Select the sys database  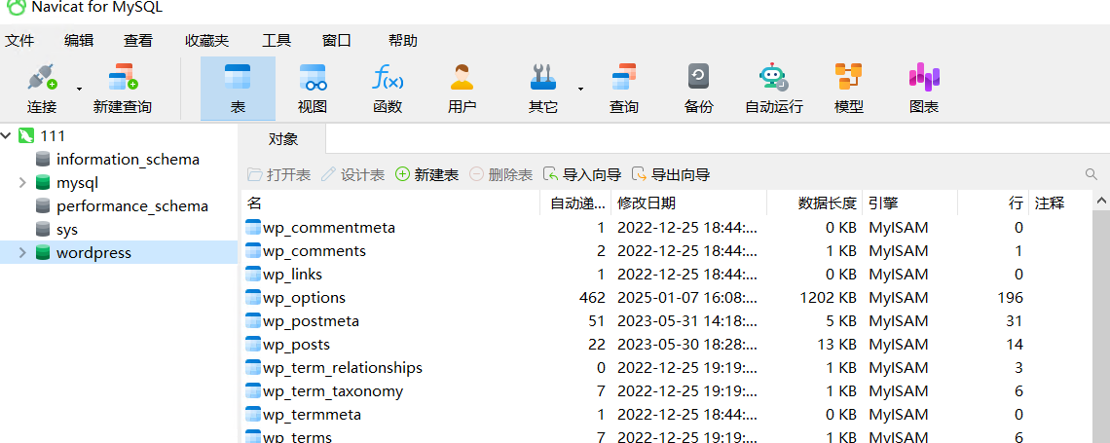(x=67, y=229)
